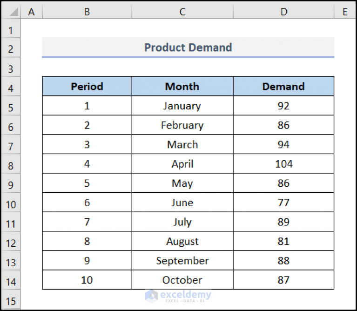Click Period cell for June
The height and width of the screenshot is (311, 357).
point(87,203)
